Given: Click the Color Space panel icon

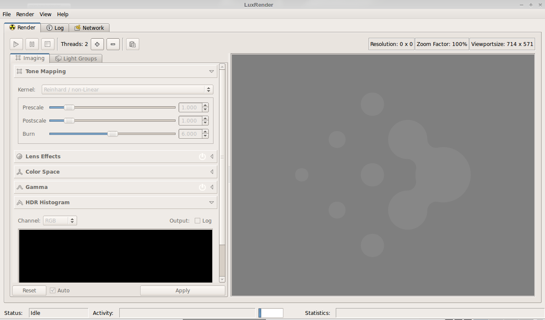Looking at the screenshot, I should (19, 172).
